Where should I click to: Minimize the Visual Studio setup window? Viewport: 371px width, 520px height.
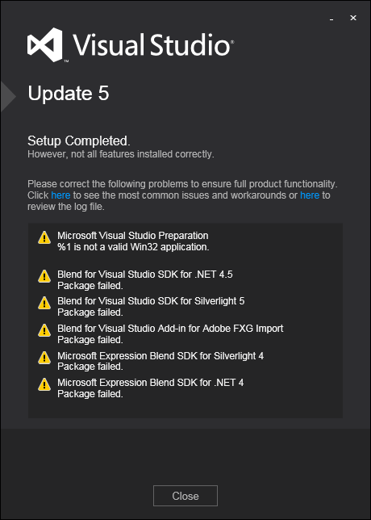coord(331,19)
